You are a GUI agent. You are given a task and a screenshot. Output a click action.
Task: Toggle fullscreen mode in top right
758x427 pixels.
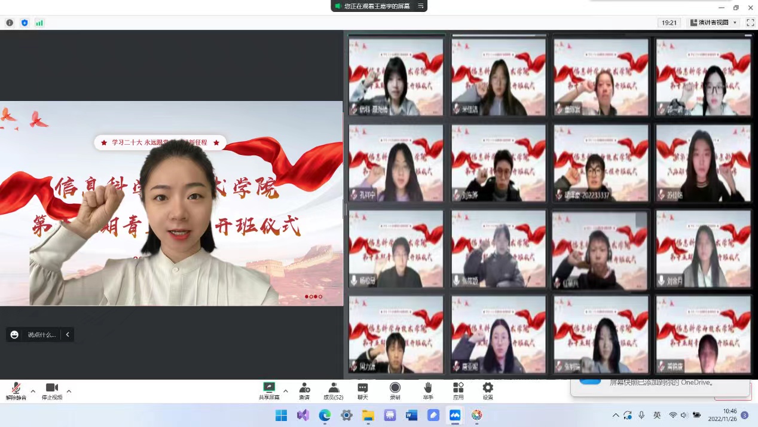point(750,23)
